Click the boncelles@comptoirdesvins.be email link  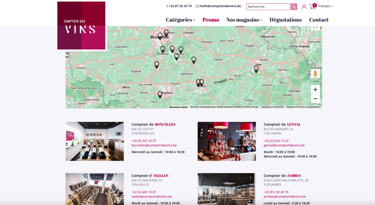[x=154, y=145]
